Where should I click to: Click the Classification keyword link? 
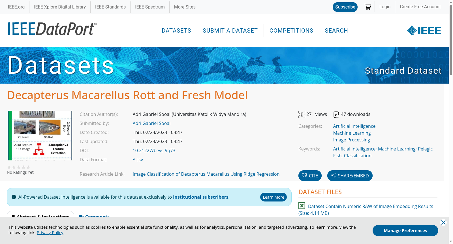(358, 156)
